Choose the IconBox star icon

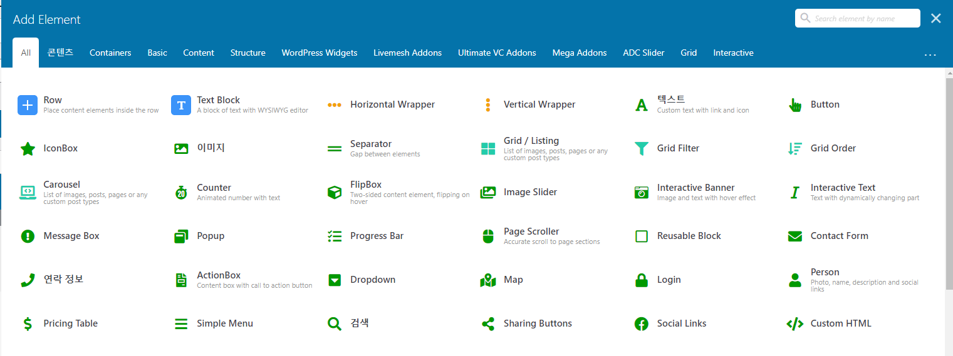[x=28, y=149]
